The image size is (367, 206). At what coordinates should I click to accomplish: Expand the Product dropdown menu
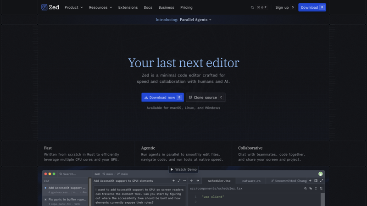(x=73, y=7)
